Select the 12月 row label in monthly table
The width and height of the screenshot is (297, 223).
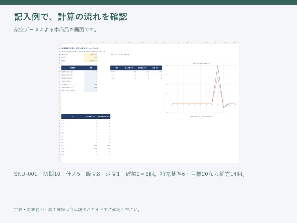tap(63, 155)
